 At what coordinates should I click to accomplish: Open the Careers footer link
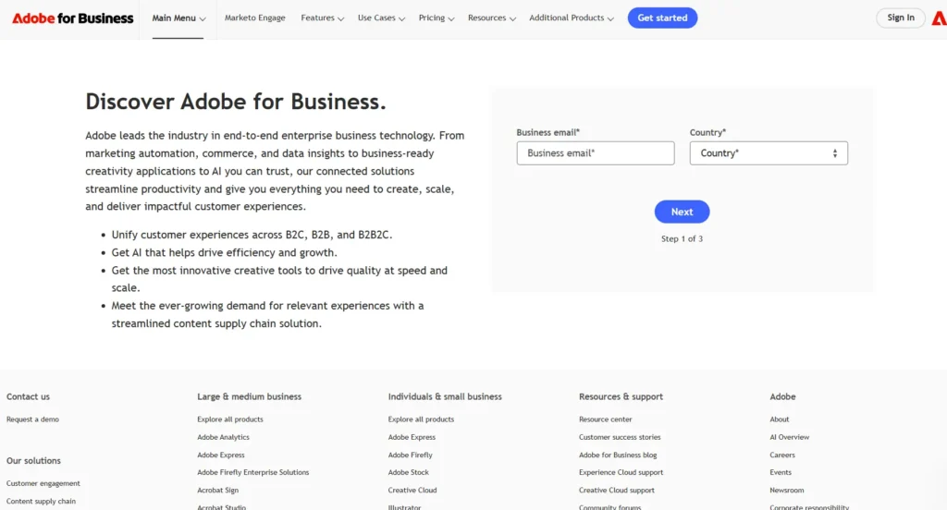[x=782, y=455]
